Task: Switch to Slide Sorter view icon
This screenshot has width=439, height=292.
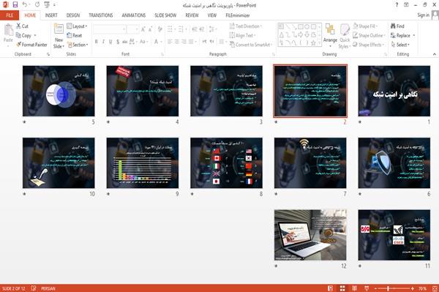Action: pos(342,288)
